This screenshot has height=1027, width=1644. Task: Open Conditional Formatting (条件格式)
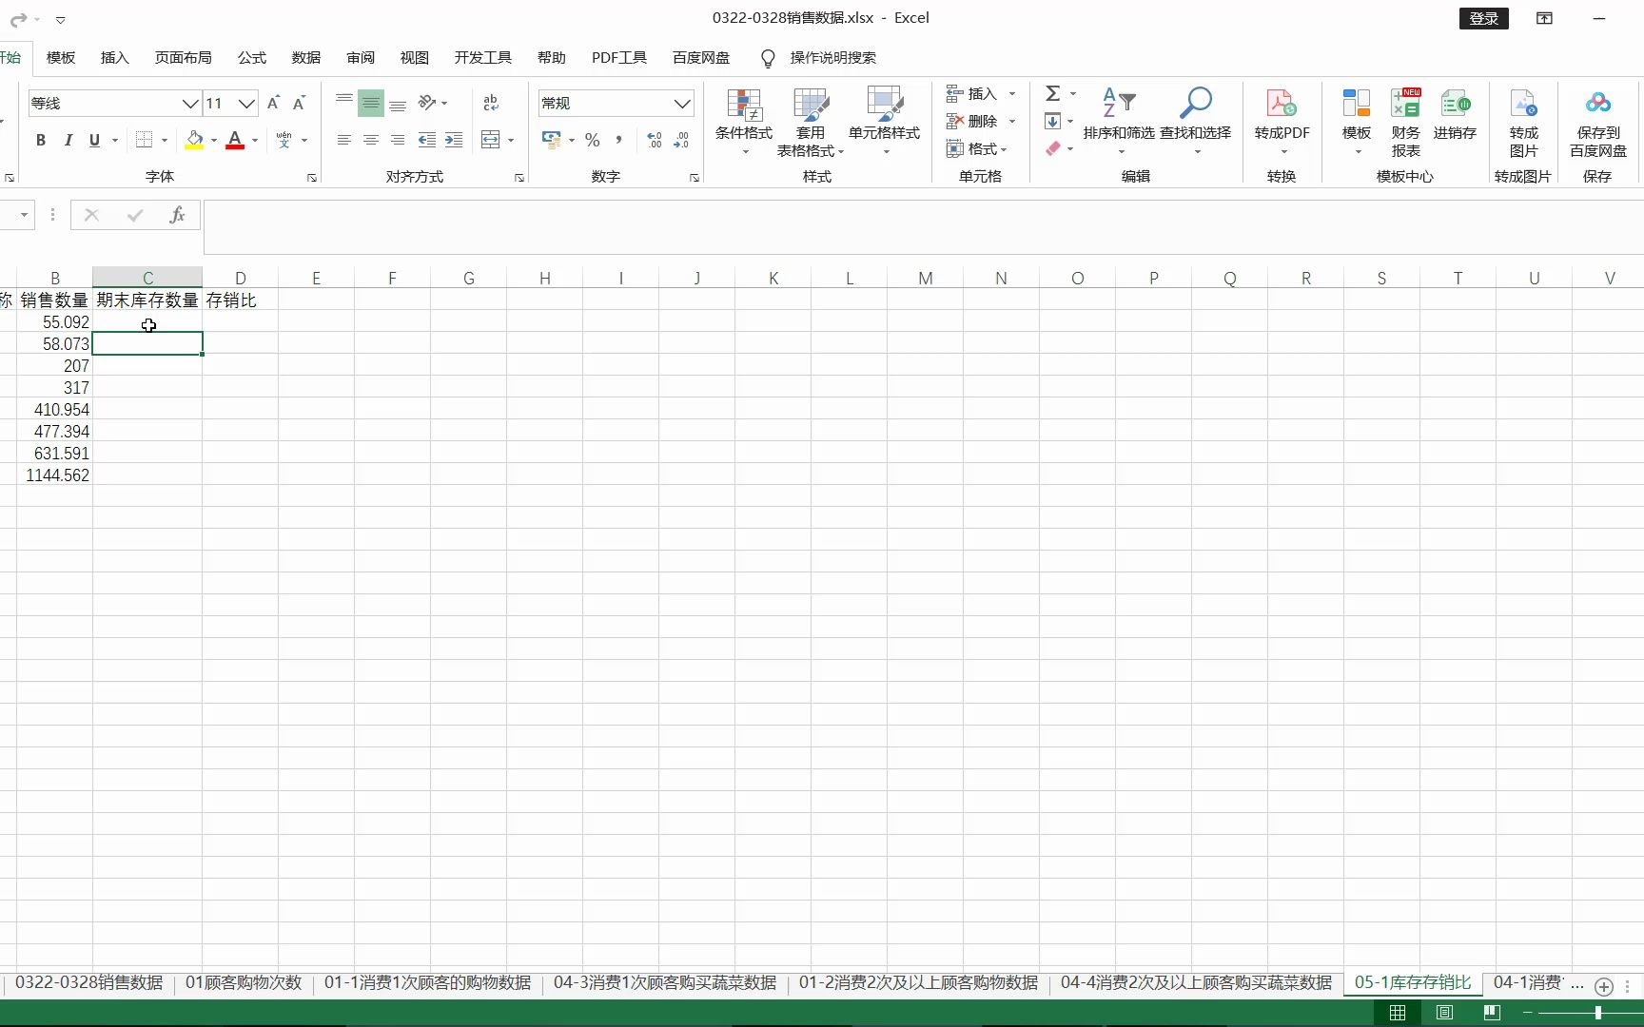[744, 122]
